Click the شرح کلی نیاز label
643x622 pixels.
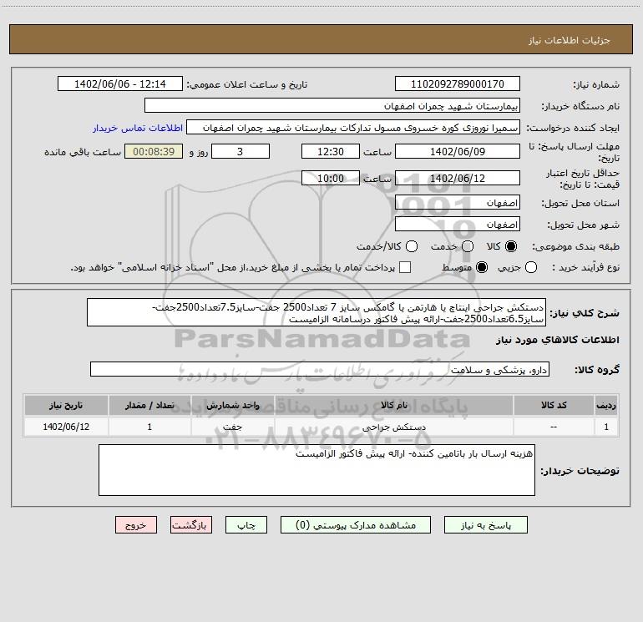click(585, 313)
